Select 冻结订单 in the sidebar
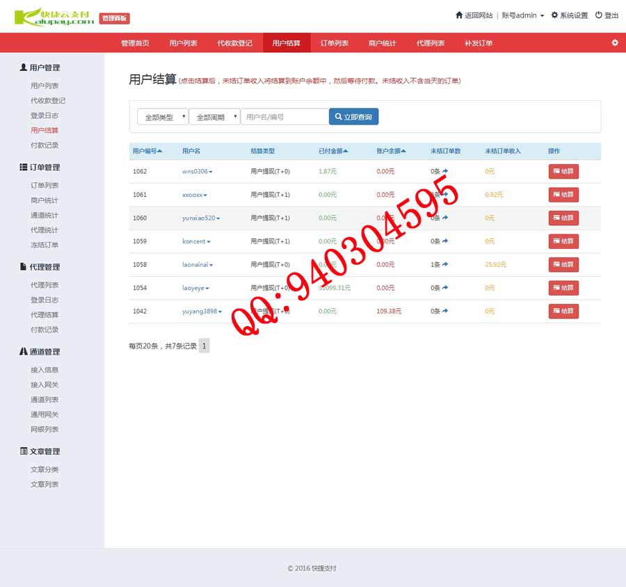The height and width of the screenshot is (587, 626). [x=45, y=245]
